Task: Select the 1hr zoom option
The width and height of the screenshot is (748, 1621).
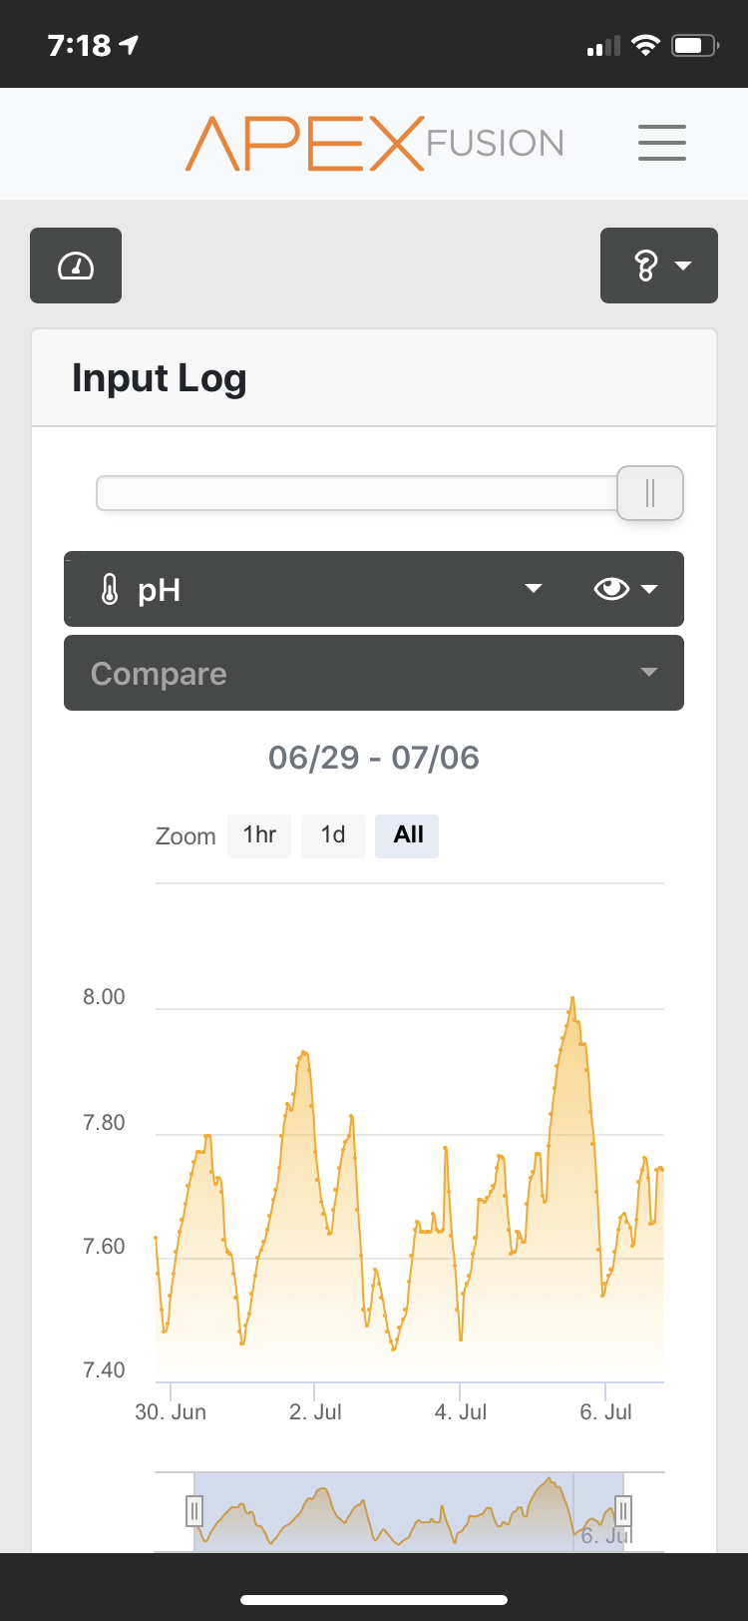Action: point(259,835)
